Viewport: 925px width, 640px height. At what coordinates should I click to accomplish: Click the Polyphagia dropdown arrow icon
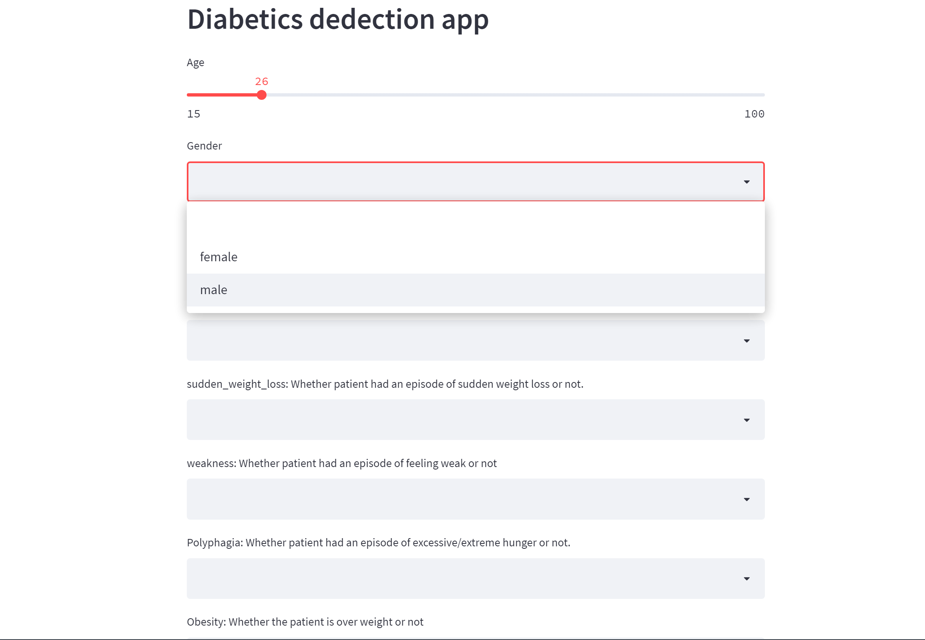pos(746,579)
